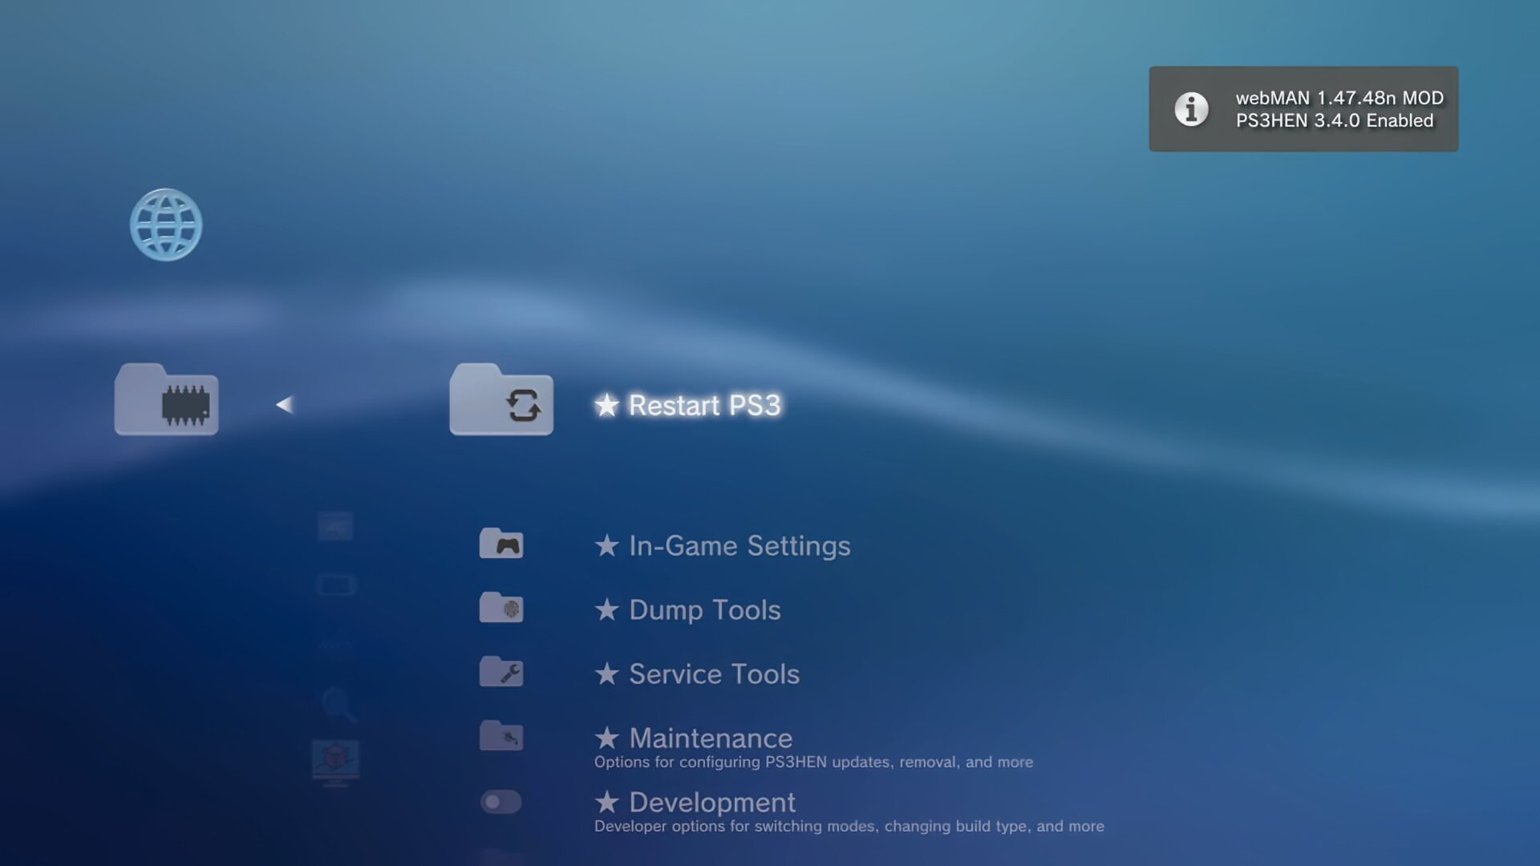Viewport: 1540px width, 866px height.
Task: Click the faded magnifier search icon
Action: pyautogui.click(x=338, y=704)
